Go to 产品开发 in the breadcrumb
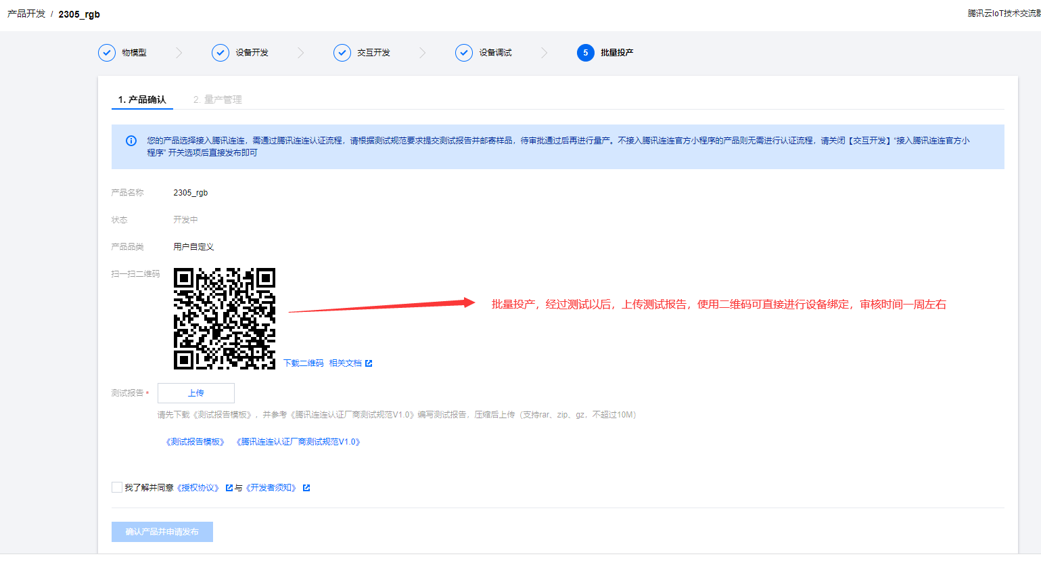Screen dimensions: 1041x563 26,14
